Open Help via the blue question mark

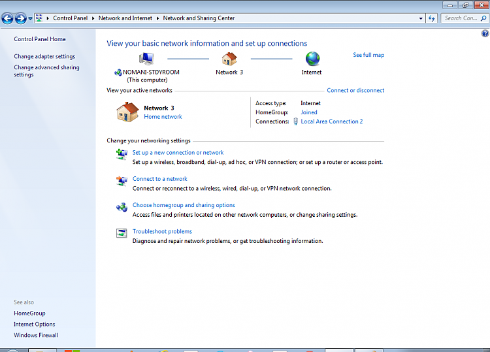coord(485,33)
